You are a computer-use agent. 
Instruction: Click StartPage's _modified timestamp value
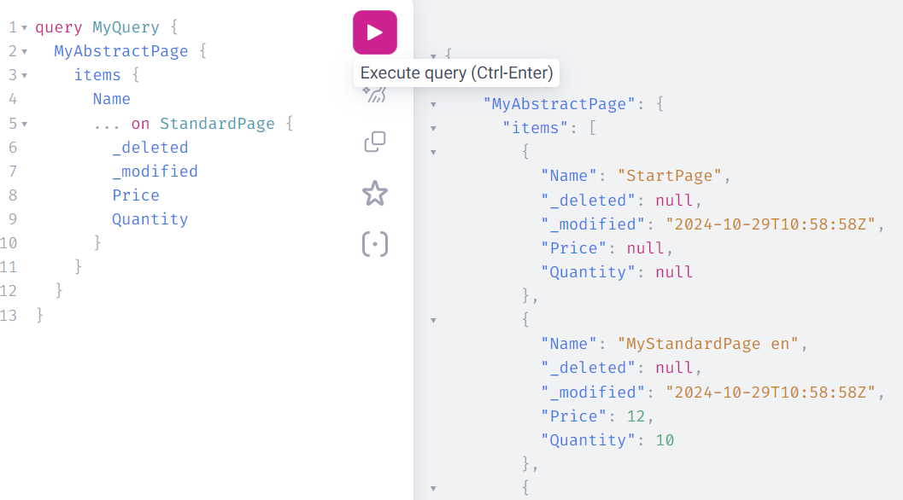tap(771, 224)
